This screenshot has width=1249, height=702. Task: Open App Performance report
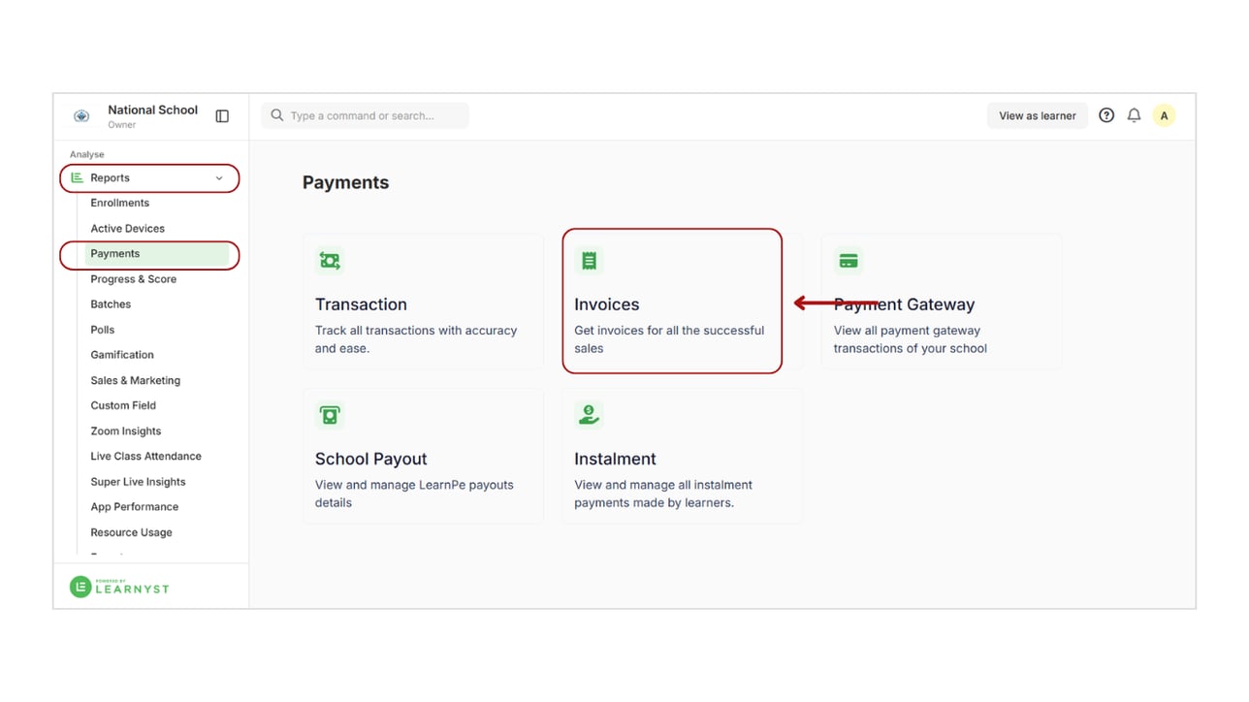(135, 507)
